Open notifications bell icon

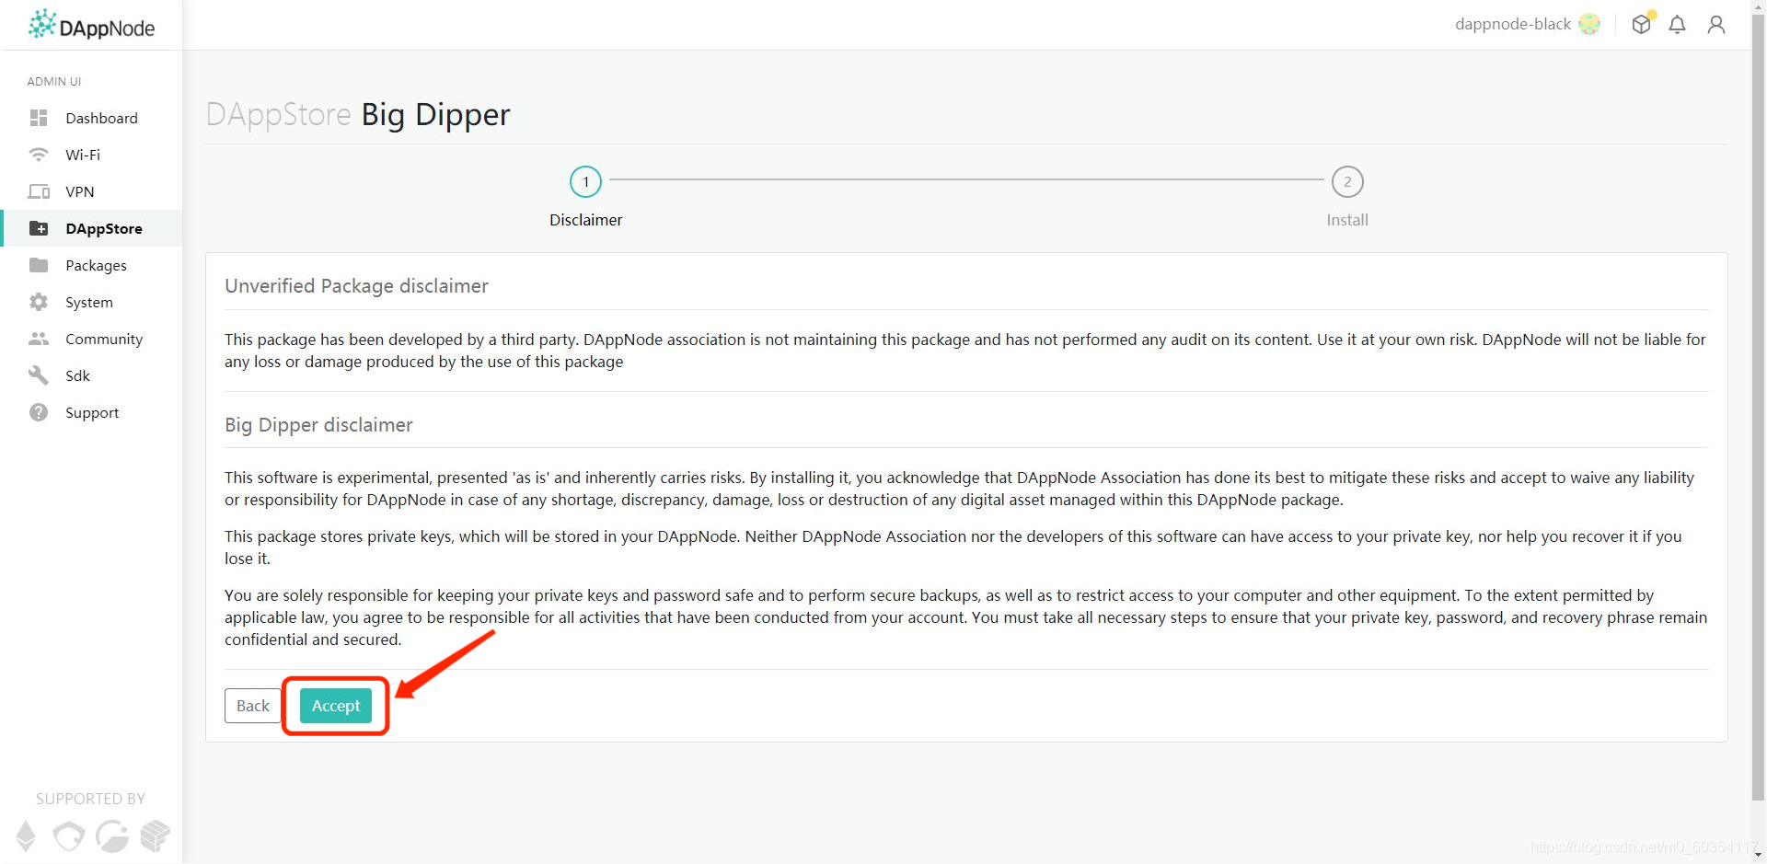click(x=1678, y=25)
